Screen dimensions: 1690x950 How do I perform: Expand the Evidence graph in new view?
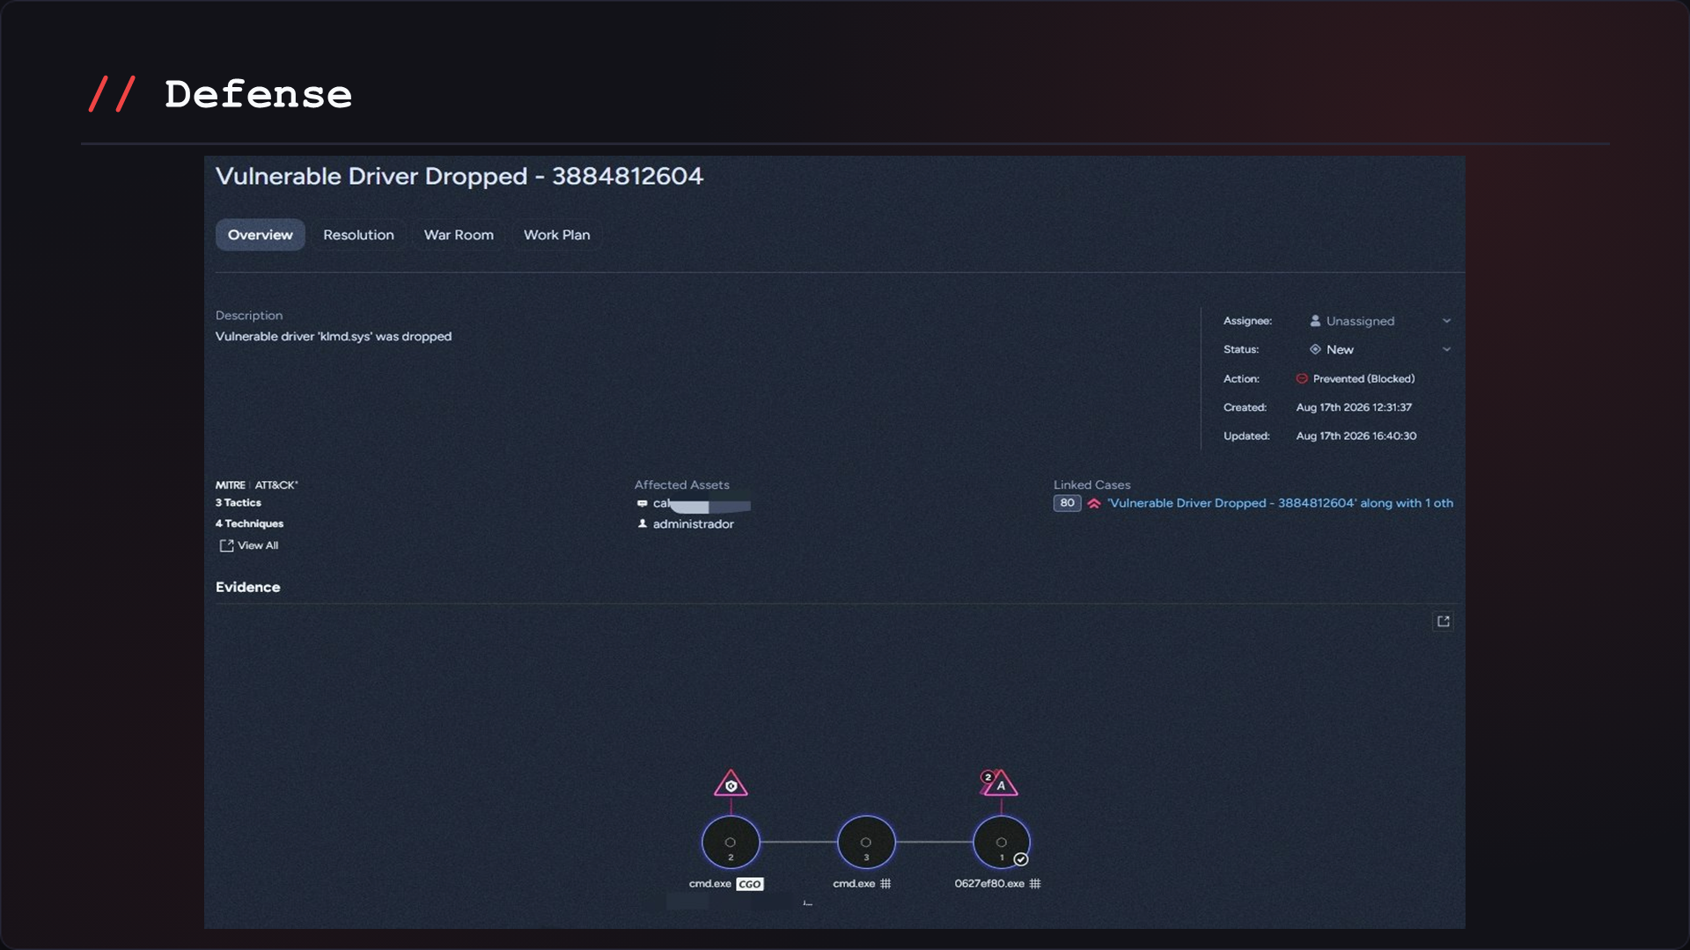click(1443, 622)
